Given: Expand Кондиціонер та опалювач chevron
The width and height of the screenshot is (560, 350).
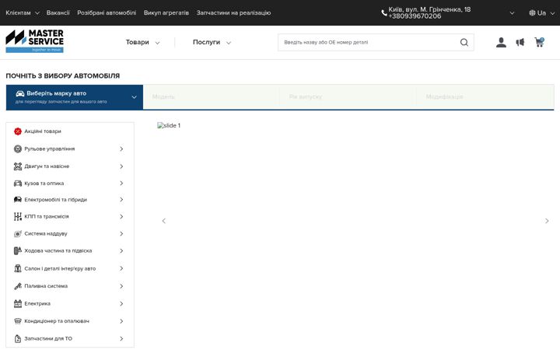Looking at the screenshot, I should click(x=121, y=321).
